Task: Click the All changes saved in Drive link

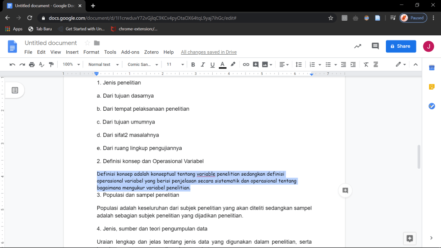Action: coord(208,52)
